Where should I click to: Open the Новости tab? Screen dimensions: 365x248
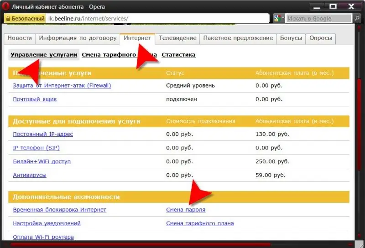pos(20,38)
